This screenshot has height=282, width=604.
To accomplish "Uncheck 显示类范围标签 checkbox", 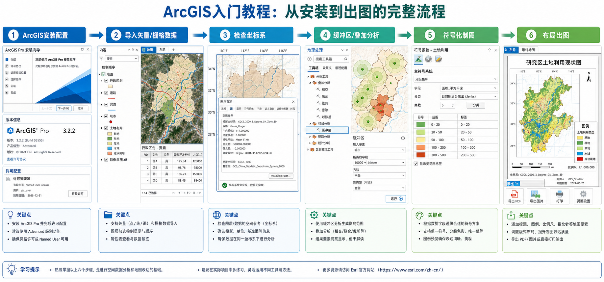I will [x=416, y=164].
